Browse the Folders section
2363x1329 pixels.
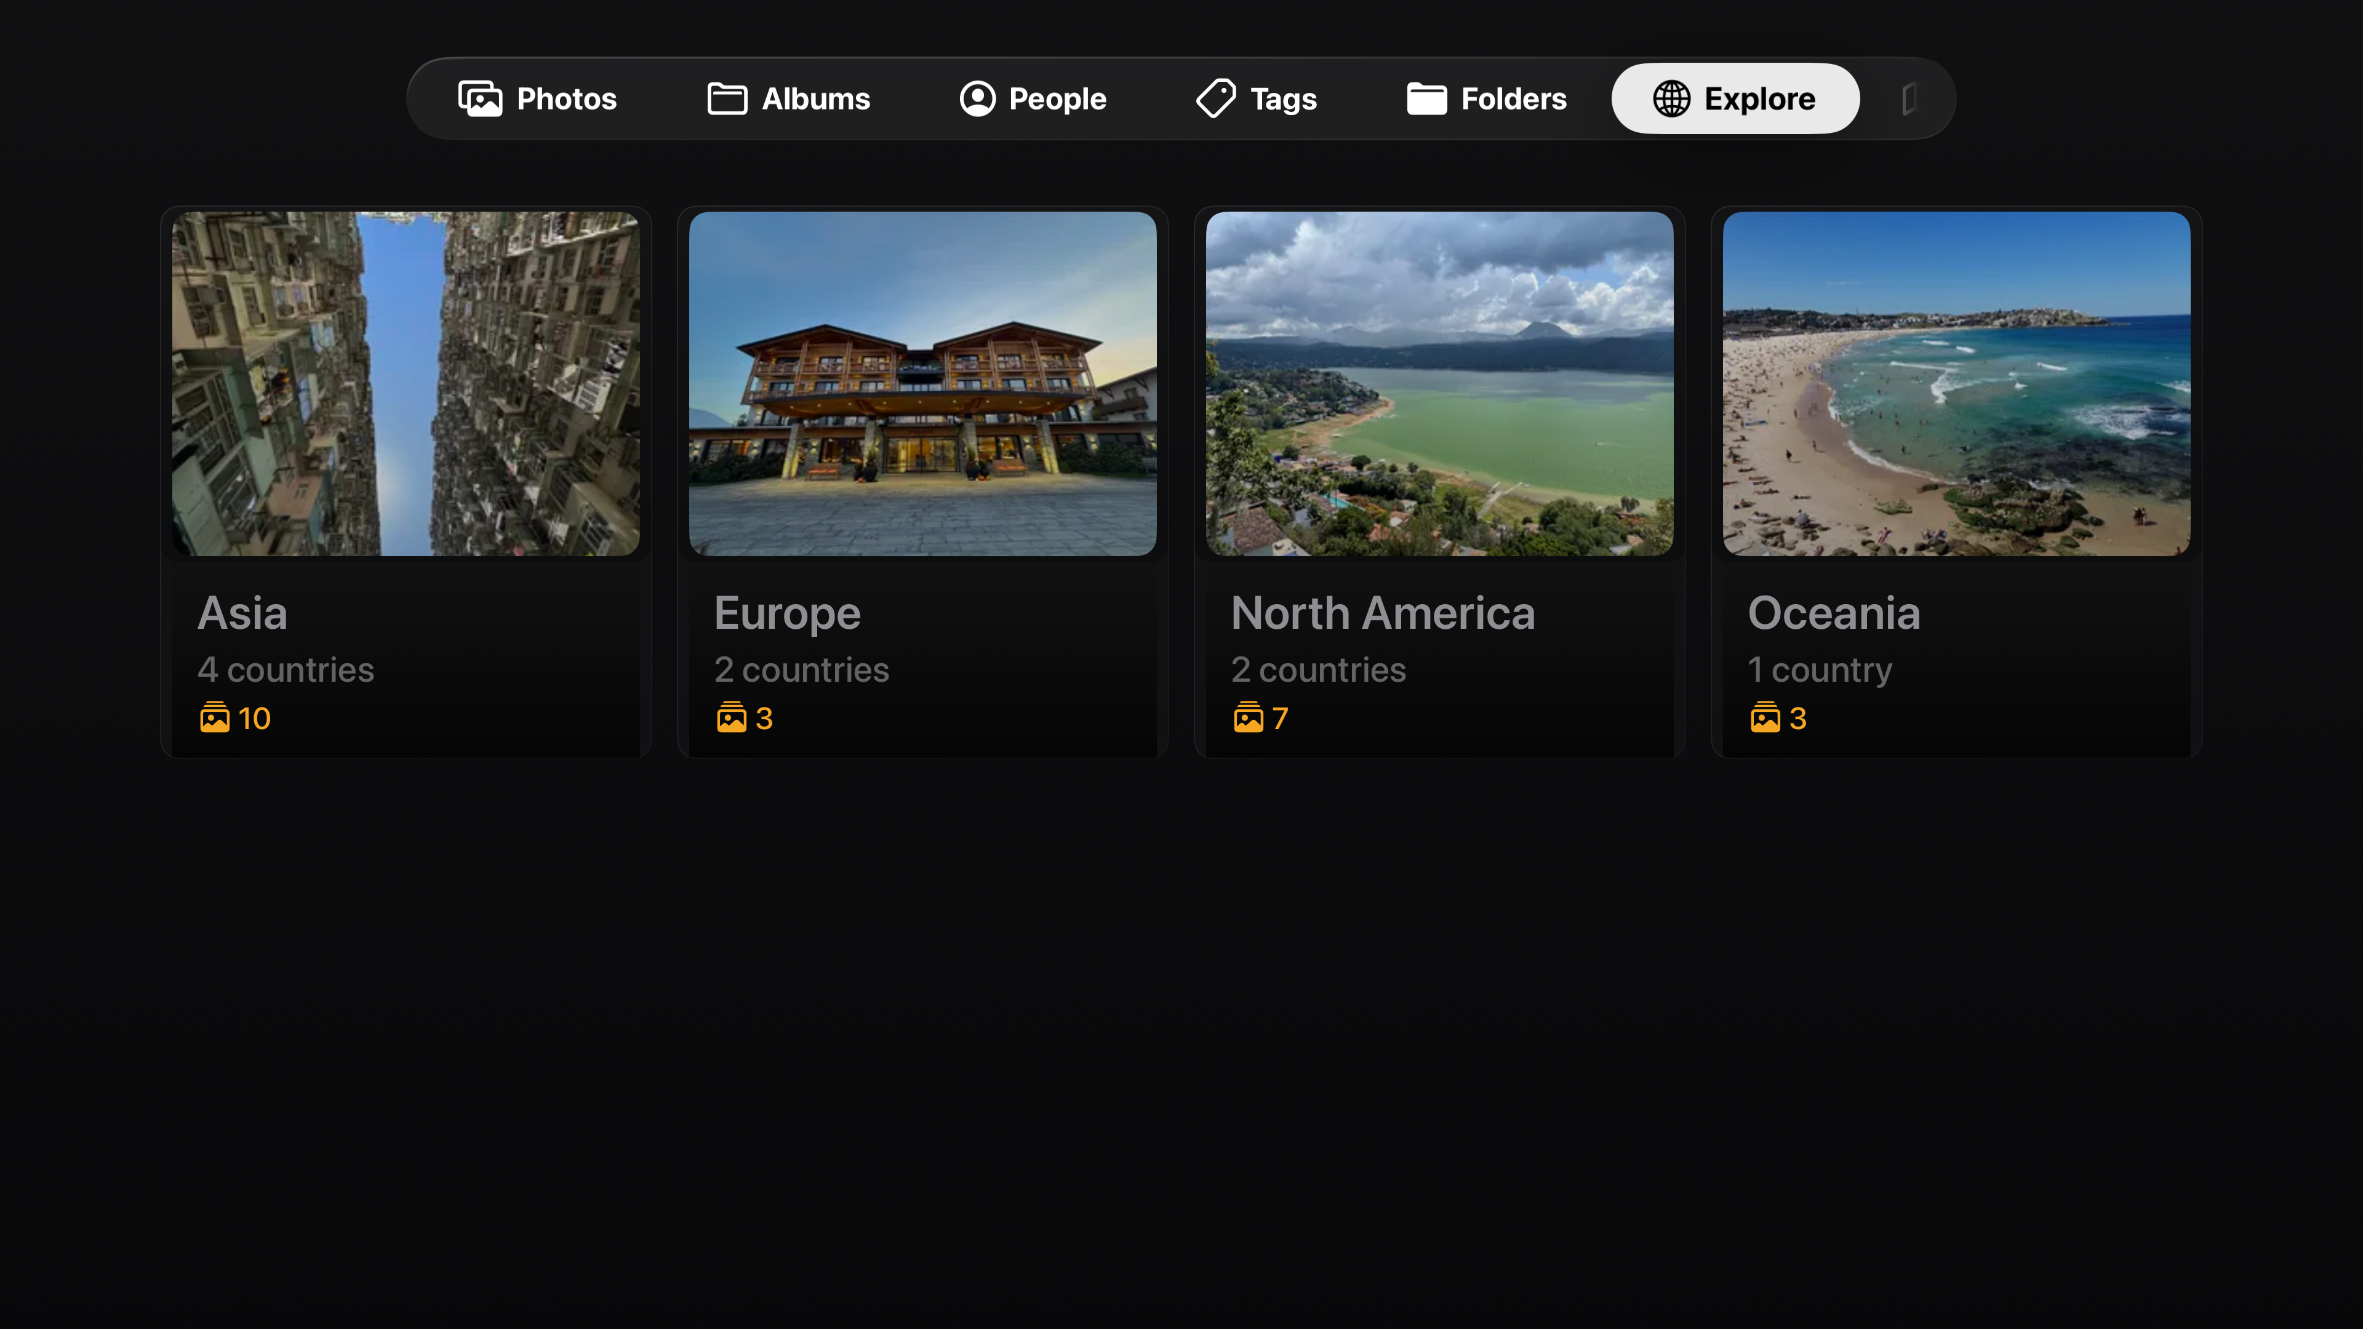[x=1486, y=98]
